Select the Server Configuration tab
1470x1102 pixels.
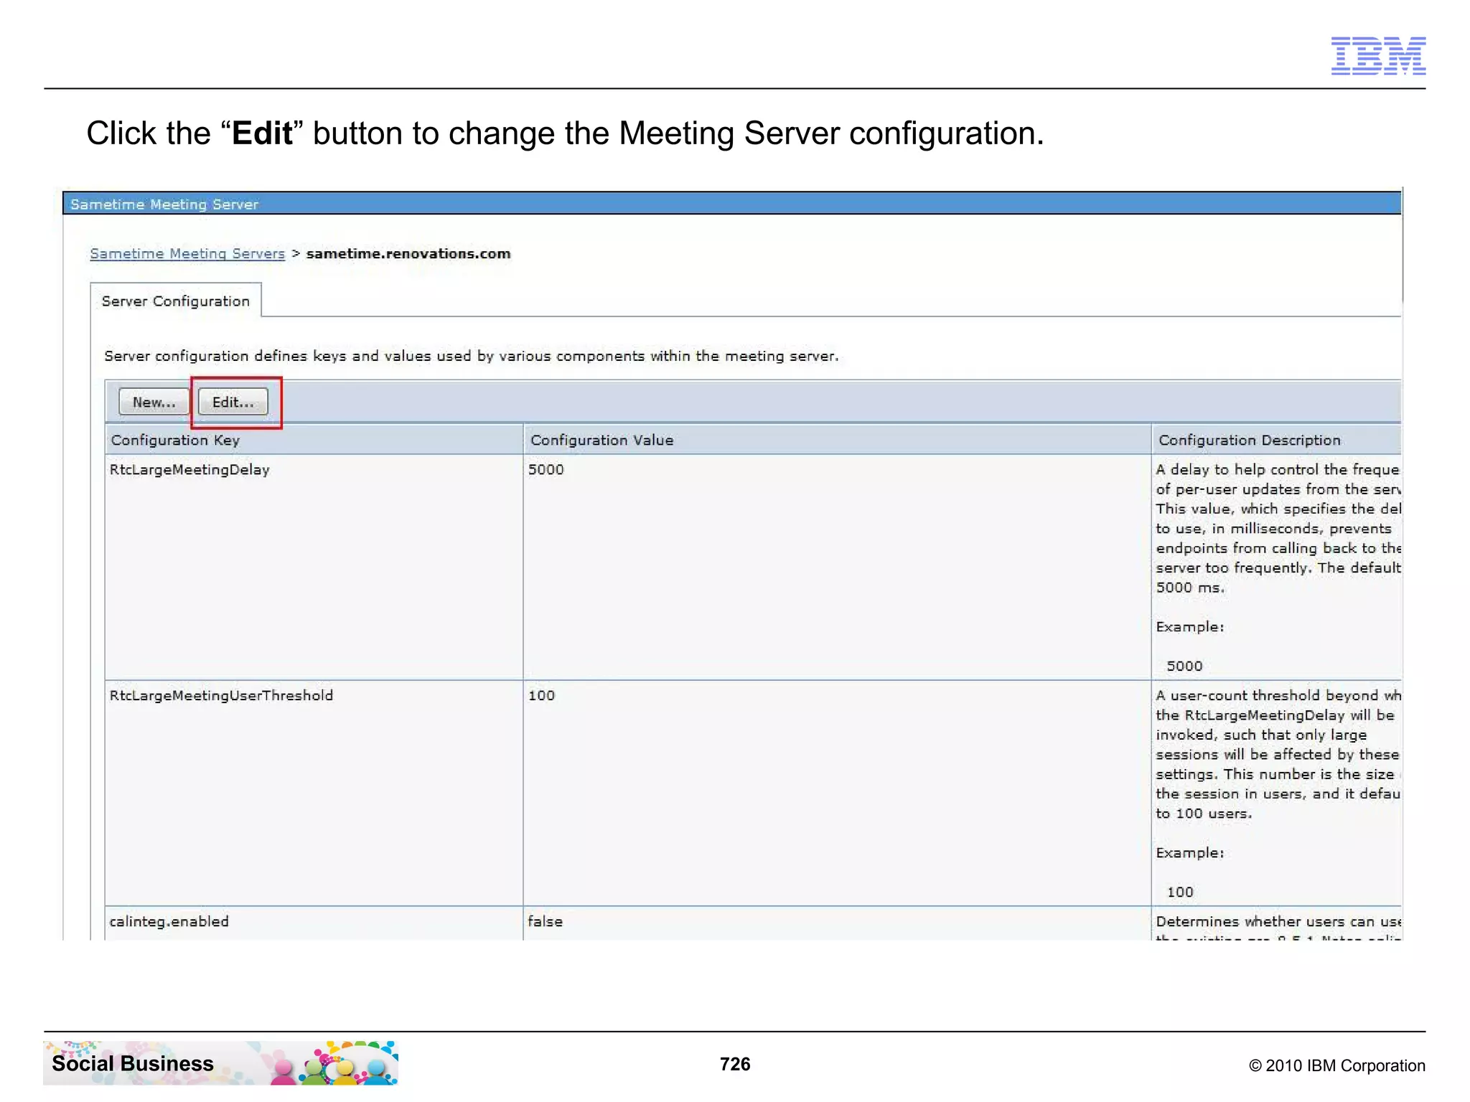pos(176,301)
